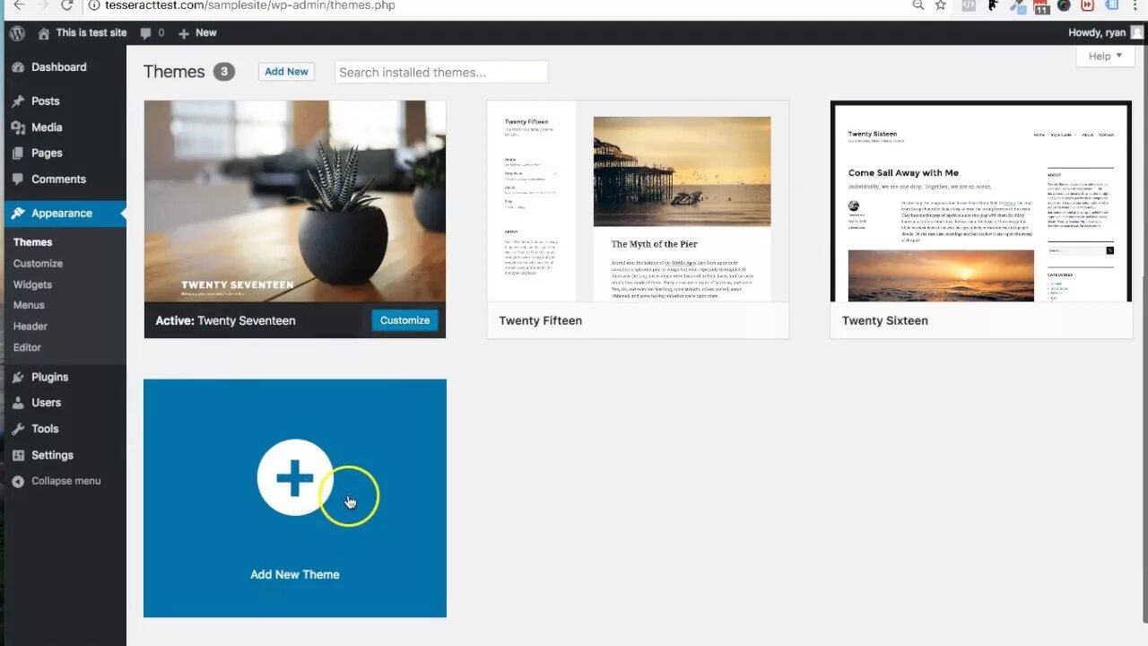This screenshot has width=1148, height=646.
Task: Click the Pages icon in sidebar
Action: click(x=18, y=153)
